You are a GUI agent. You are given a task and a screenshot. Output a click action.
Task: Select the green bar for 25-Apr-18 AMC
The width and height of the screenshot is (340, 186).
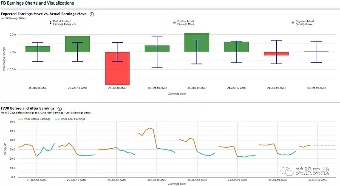click(77, 44)
